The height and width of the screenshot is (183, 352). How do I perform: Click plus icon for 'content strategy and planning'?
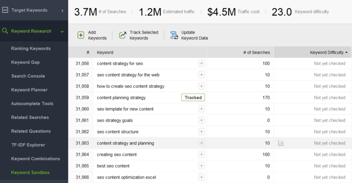201,143
